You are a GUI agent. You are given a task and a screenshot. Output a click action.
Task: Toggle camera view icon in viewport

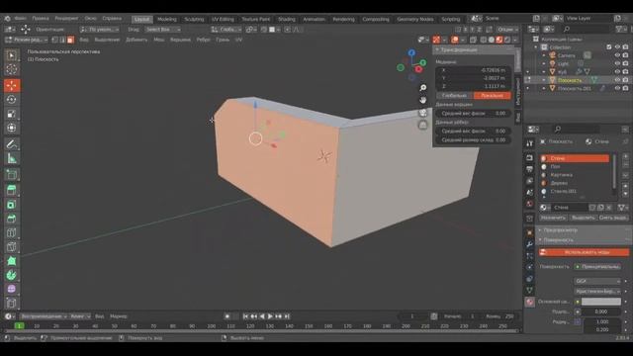[422, 112]
